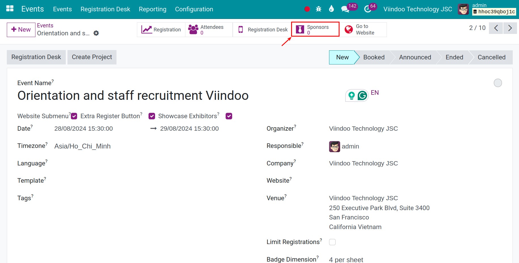Click the red recording indicator icon
The image size is (519, 263).
(307, 9)
